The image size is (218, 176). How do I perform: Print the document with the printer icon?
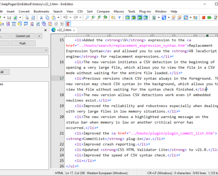[27, 18]
